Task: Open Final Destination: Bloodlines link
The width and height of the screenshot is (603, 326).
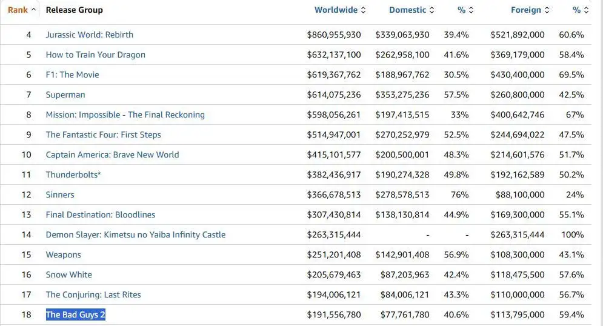Action: click(101, 215)
